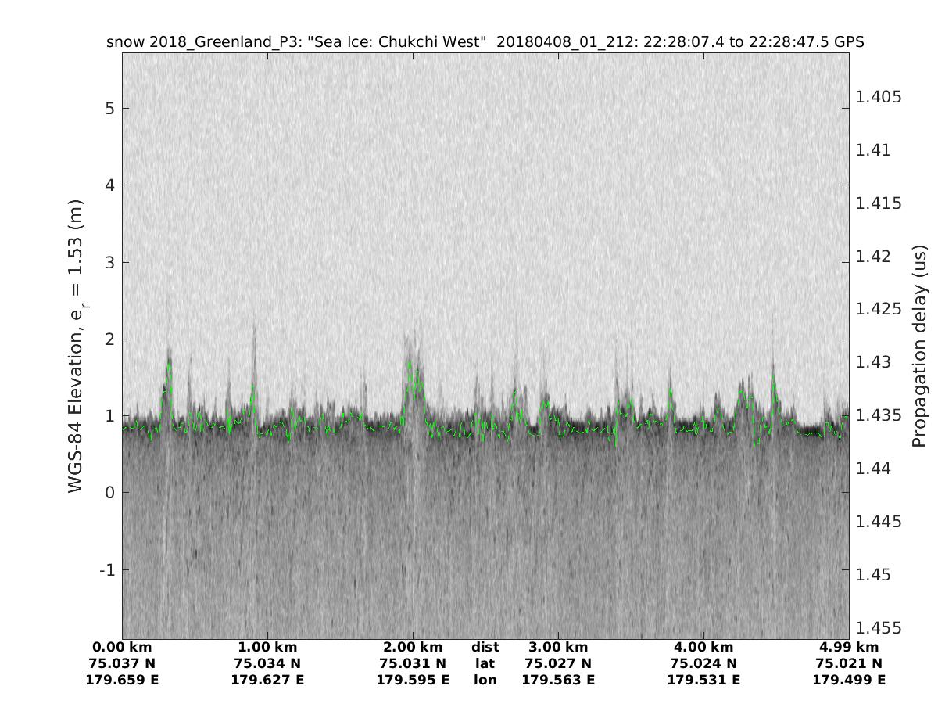Viewport: 938px width, 704px height.
Task: Click the 0.00 km x-axis tick label
Action: click(x=122, y=647)
